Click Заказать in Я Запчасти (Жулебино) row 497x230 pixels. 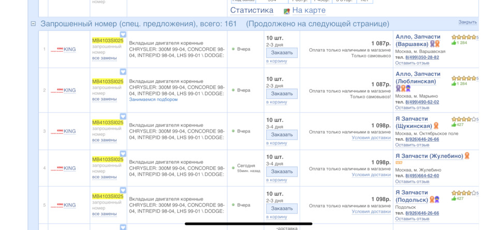pyautogui.click(x=282, y=171)
